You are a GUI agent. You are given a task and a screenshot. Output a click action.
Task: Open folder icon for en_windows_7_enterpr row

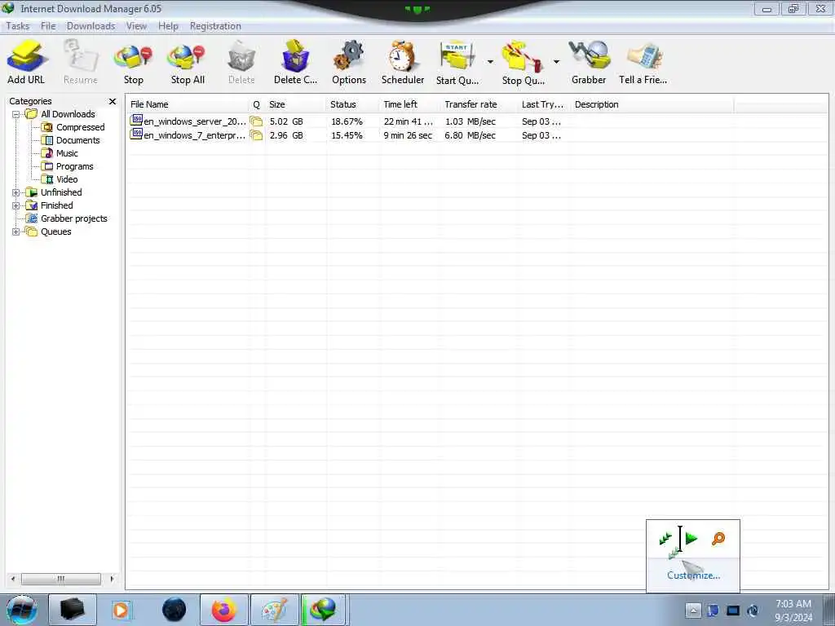[256, 135]
